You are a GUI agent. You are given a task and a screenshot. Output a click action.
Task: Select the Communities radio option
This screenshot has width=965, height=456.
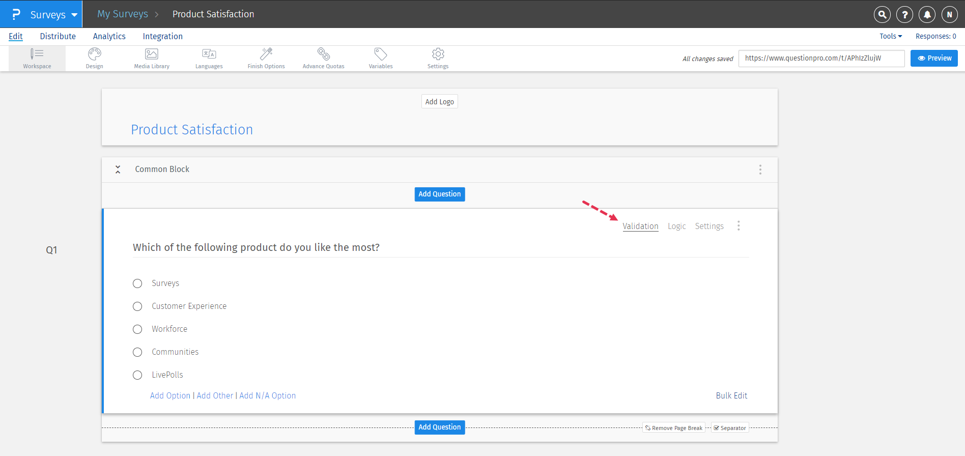137,352
